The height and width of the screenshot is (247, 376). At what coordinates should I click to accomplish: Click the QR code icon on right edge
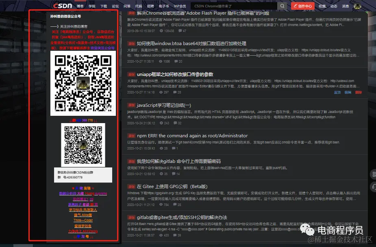374,174
